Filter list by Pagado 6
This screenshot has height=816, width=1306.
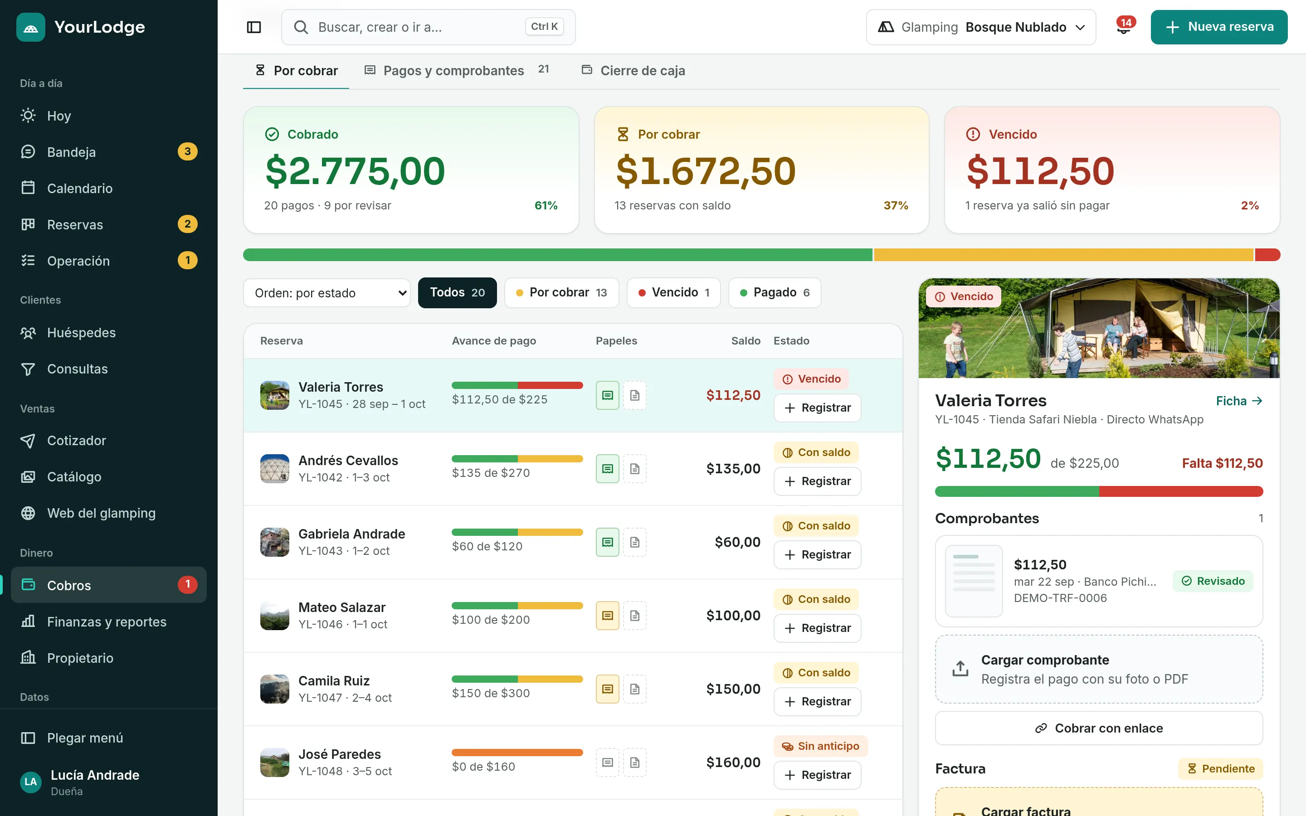[x=775, y=292]
